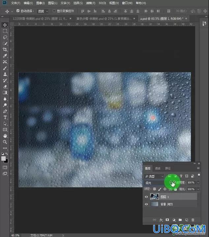This screenshot has width=209, height=237.
Task: Select the History Brush tool
Action: 5,80
